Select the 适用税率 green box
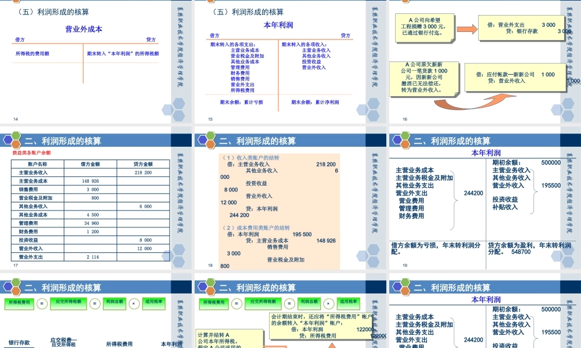581x348 pixels. click(x=155, y=302)
